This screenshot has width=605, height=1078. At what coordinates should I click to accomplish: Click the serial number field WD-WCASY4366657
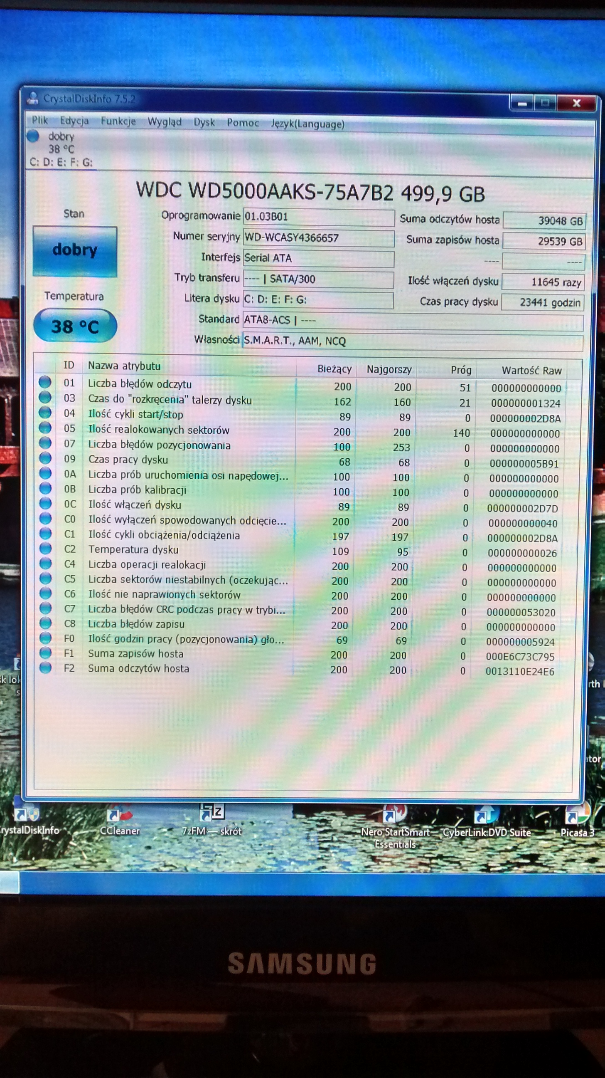coord(319,238)
